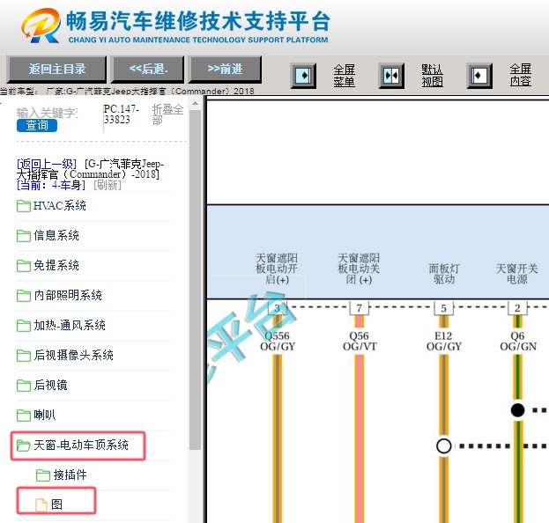The height and width of the screenshot is (523, 549).
Task: Click connector pin 3 box
Action: (x=277, y=308)
